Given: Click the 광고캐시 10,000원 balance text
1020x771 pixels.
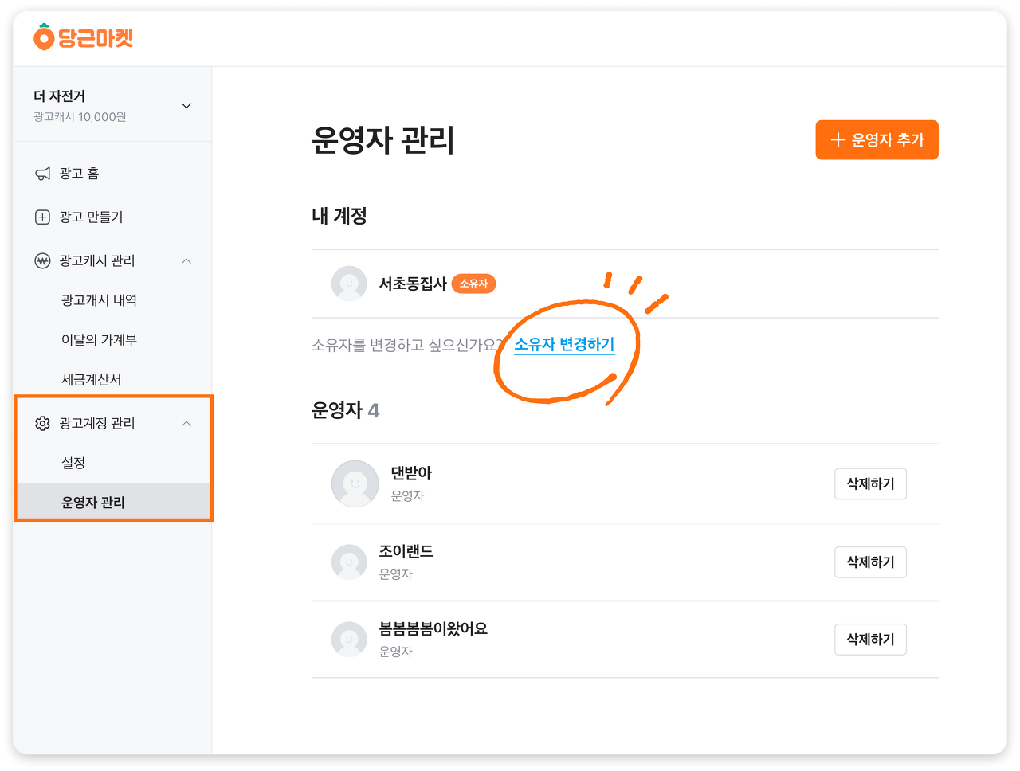Looking at the screenshot, I should coord(80,117).
